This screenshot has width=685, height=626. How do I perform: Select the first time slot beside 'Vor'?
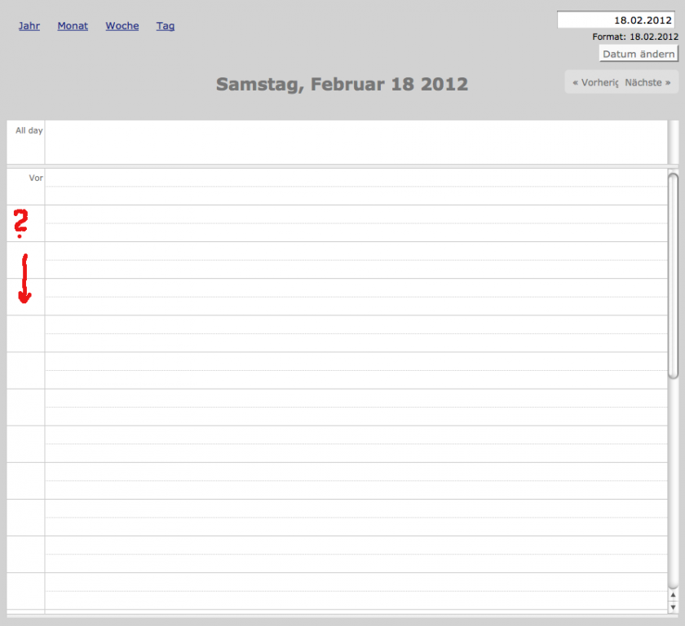(356, 178)
